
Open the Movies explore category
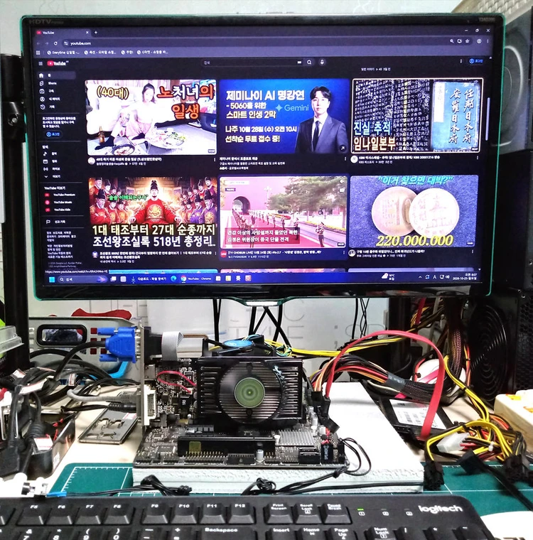click(50, 161)
